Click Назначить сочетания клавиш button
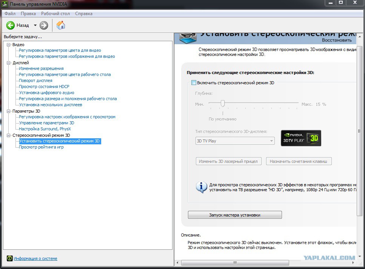The height and width of the screenshot is (269, 365). pyautogui.click(x=299, y=161)
